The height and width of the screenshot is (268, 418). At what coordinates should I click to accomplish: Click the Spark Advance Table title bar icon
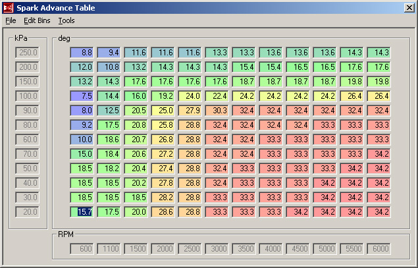click(8, 8)
